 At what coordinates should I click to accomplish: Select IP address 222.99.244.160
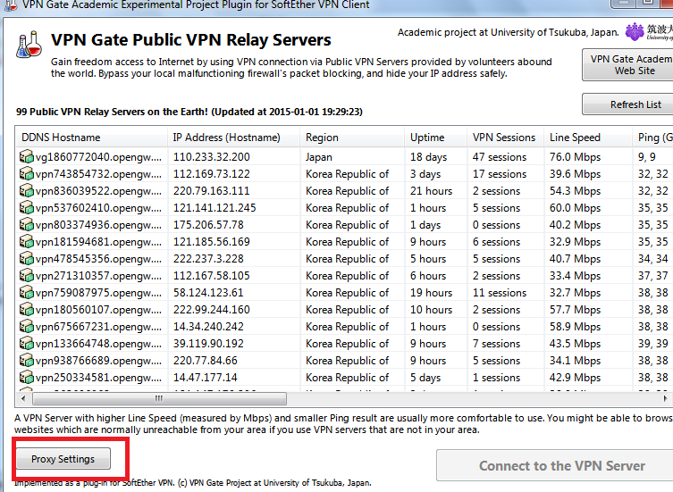[x=212, y=309]
